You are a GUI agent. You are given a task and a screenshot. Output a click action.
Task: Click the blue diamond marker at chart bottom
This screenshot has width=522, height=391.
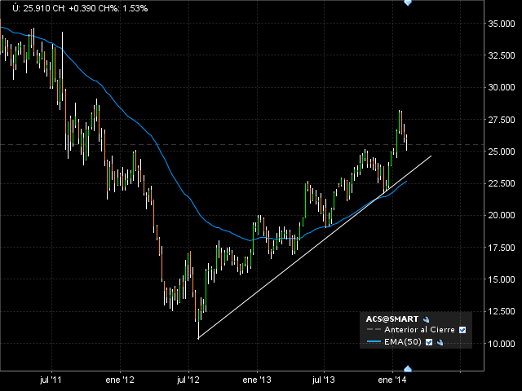408,369
